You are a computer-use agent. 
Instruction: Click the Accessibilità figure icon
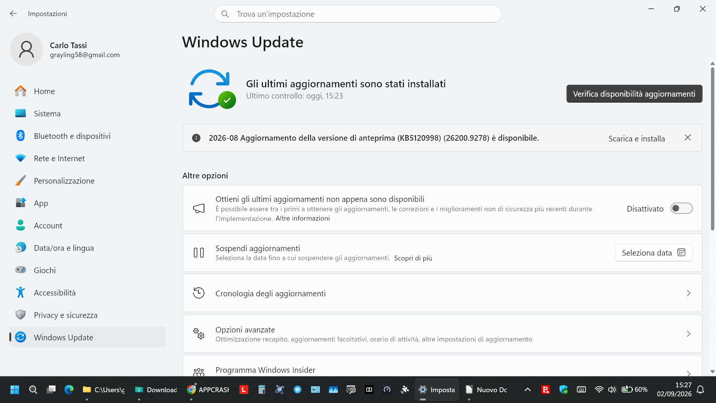click(21, 293)
